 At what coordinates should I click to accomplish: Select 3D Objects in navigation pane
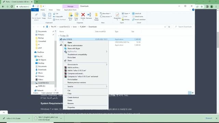[x=42, y=60]
